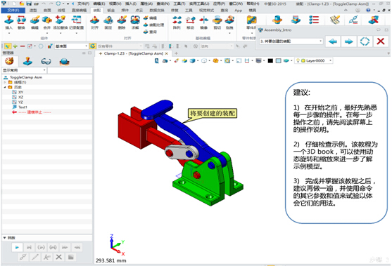392x266 pixels.
Task: Click the 剪切 (Cut) icon
Action: [217, 20]
